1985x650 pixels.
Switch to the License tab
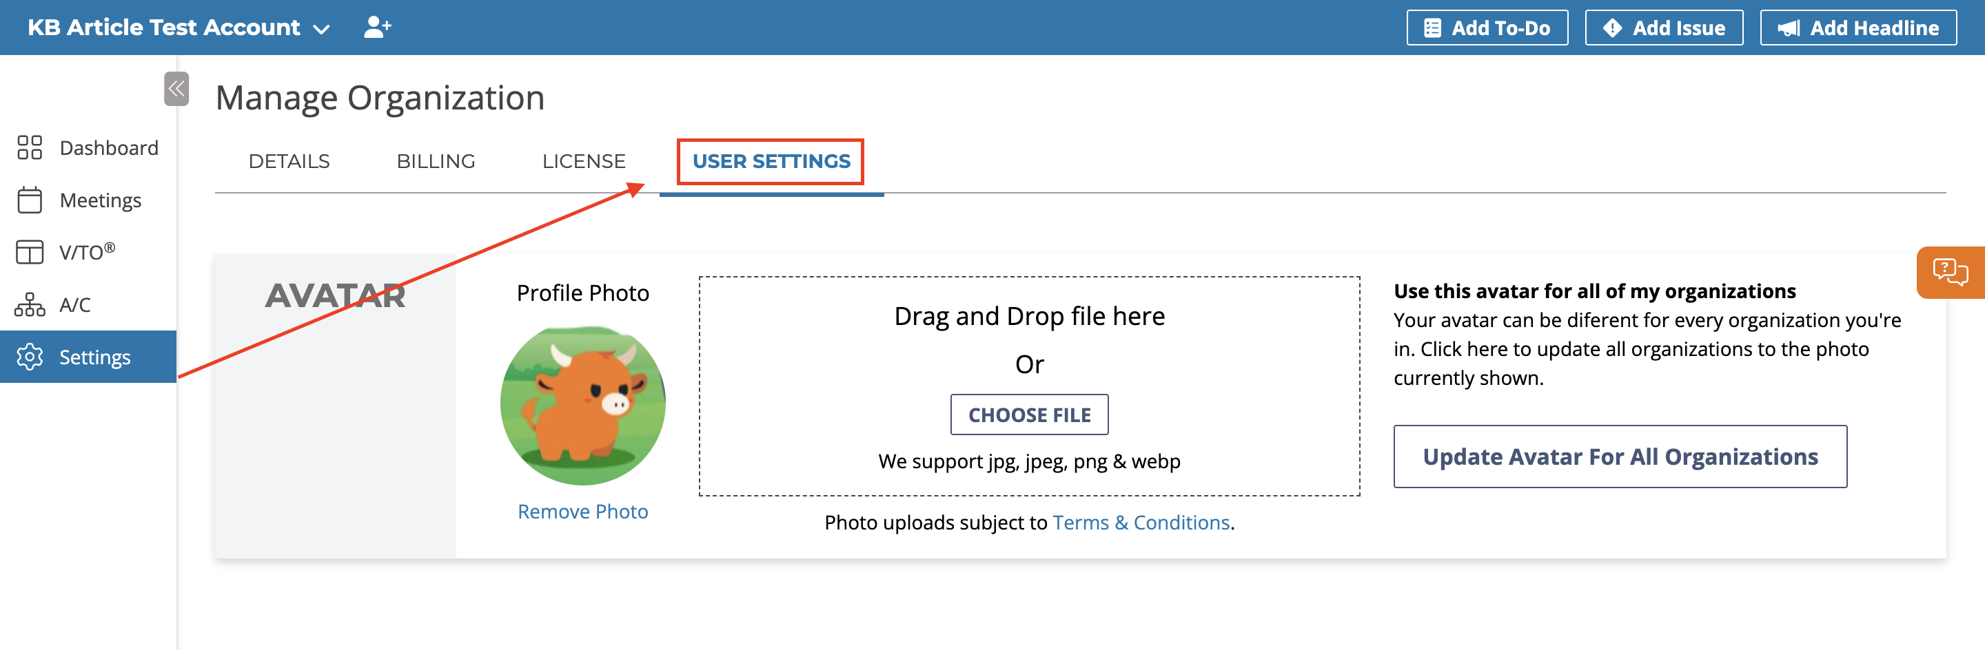coord(583,161)
